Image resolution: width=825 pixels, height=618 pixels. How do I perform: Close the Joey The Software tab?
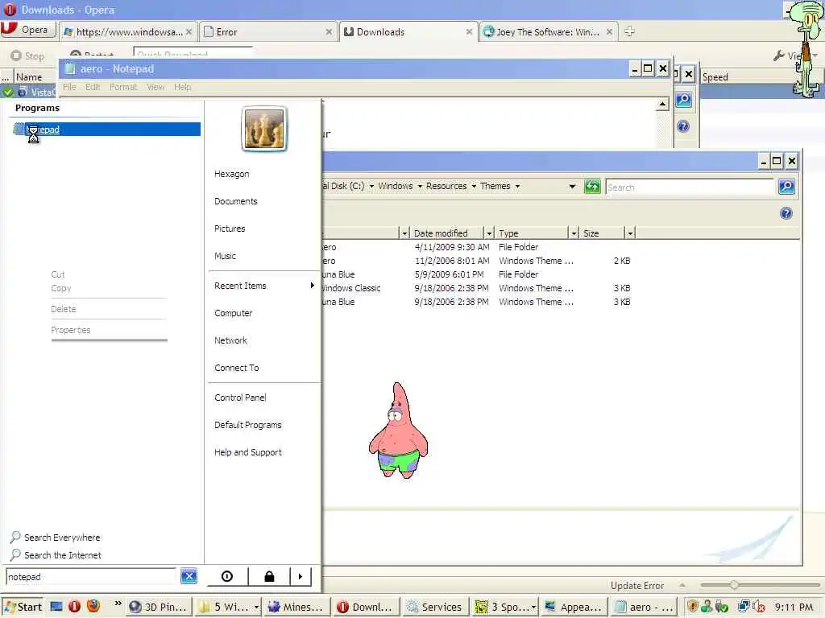point(609,32)
